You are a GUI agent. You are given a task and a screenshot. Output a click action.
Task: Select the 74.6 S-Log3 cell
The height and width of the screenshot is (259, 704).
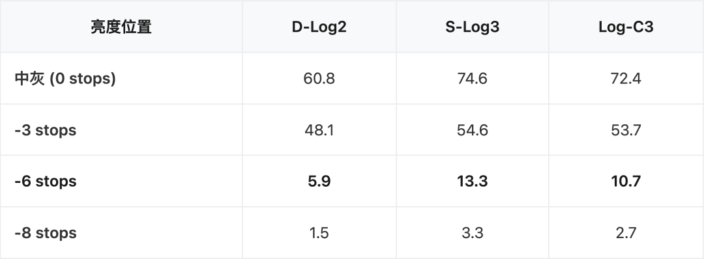473,79
